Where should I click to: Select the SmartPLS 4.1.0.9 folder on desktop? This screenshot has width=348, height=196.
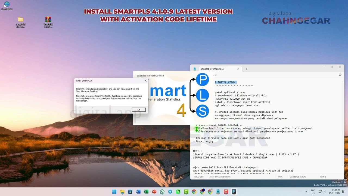tap(21, 23)
